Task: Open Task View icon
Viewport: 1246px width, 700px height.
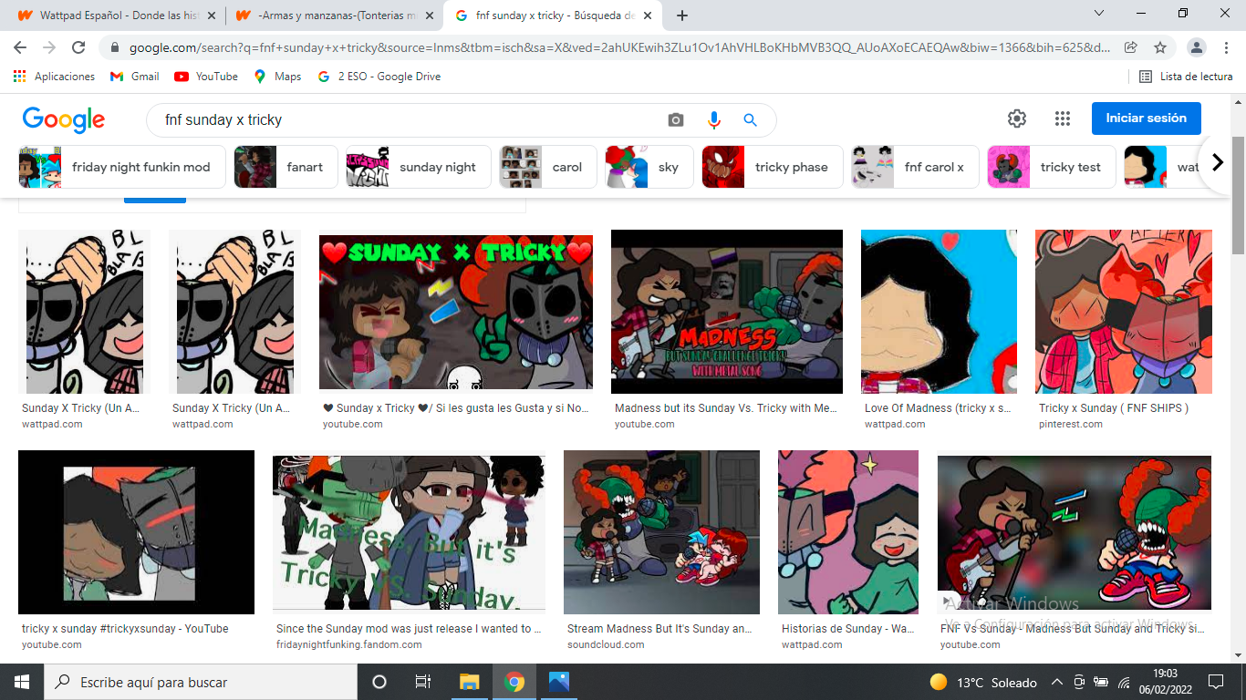Action: click(x=423, y=682)
